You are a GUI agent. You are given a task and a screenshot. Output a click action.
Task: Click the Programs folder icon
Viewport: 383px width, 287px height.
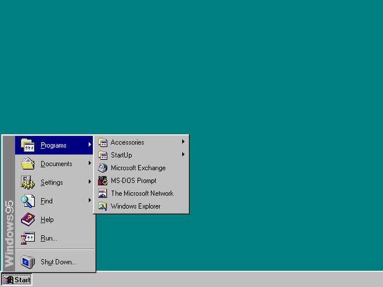(28, 145)
